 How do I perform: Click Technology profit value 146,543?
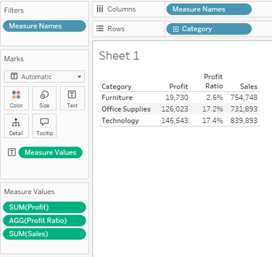(x=175, y=121)
